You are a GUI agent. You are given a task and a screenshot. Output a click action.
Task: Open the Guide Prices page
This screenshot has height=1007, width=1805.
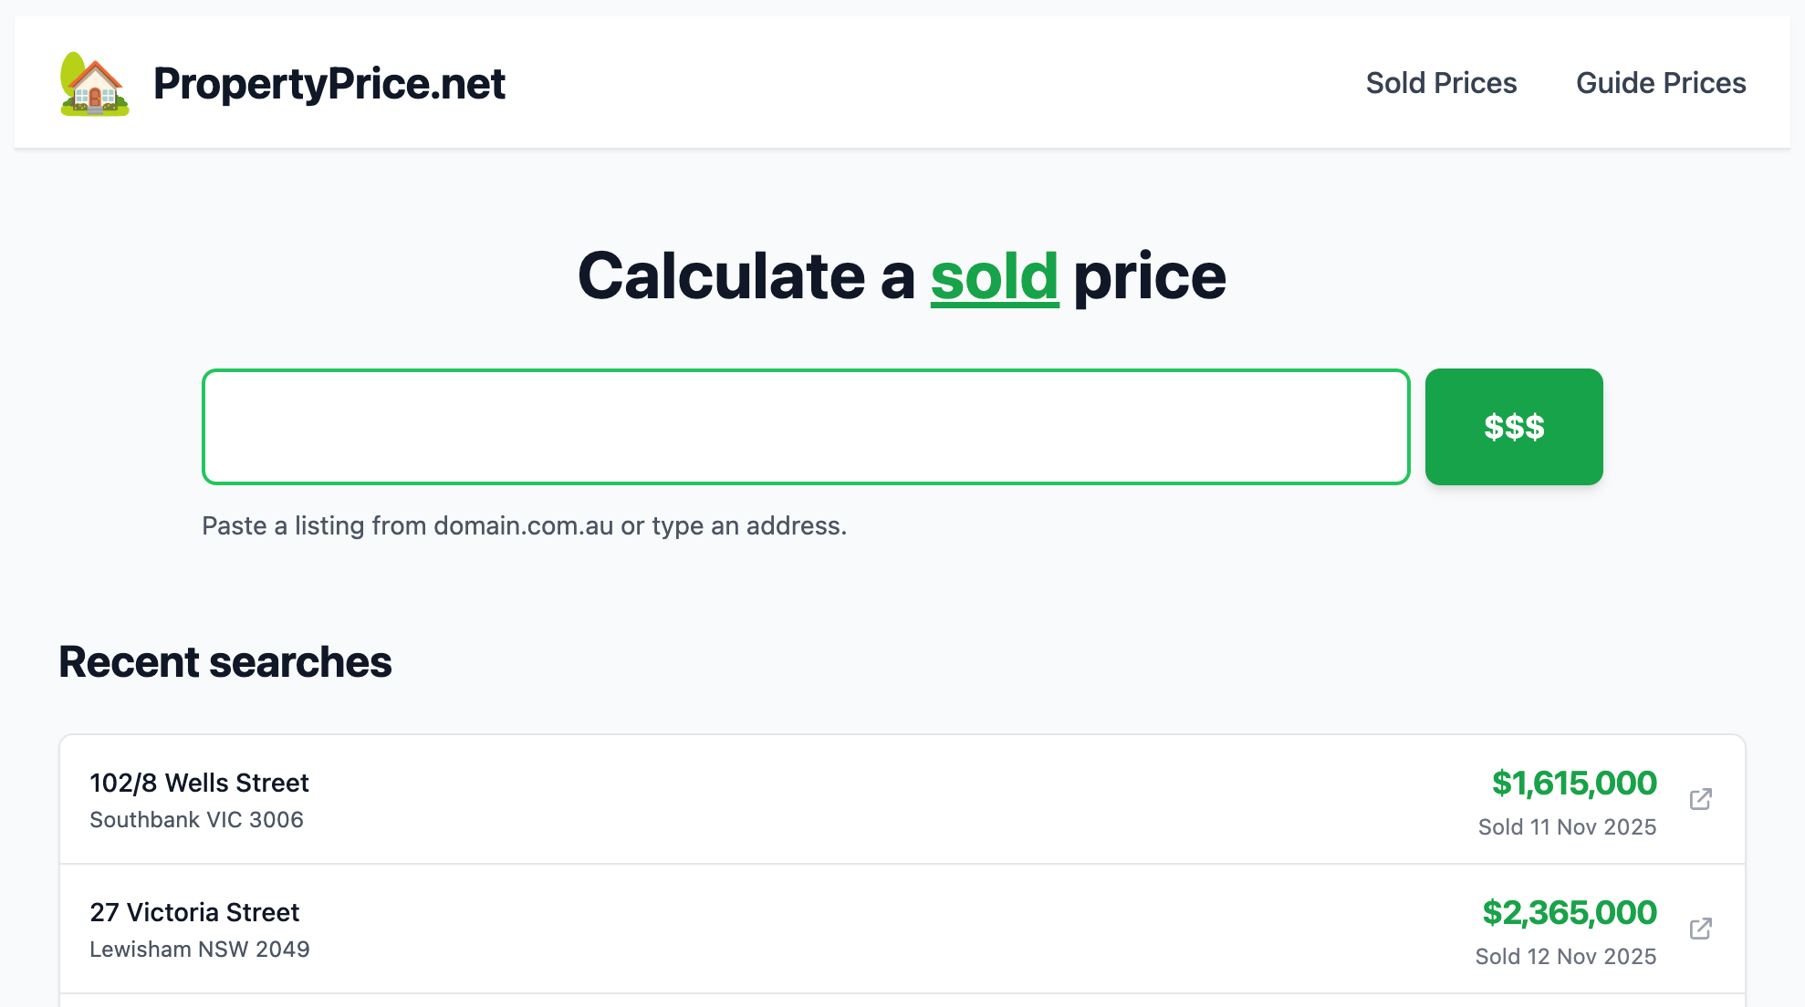pos(1661,83)
